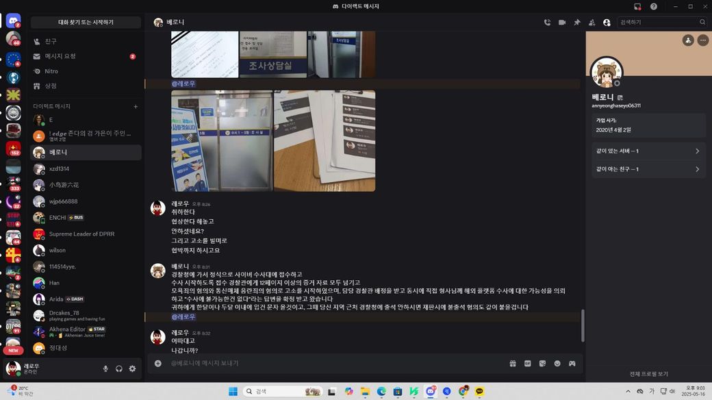Open the 친구 tab
Image resolution: width=712 pixels, height=400 pixels.
tap(86, 41)
